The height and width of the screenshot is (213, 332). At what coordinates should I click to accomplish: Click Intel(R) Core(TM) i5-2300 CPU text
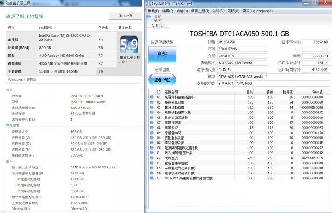(65, 38)
